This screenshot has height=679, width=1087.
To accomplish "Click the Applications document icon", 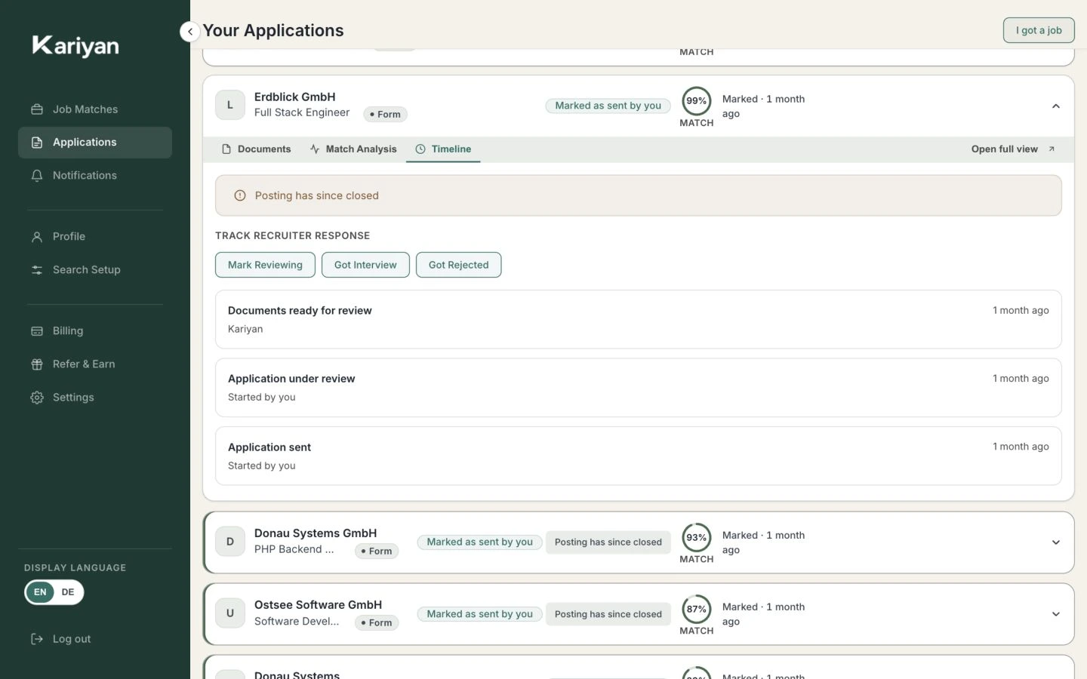I will [37, 143].
